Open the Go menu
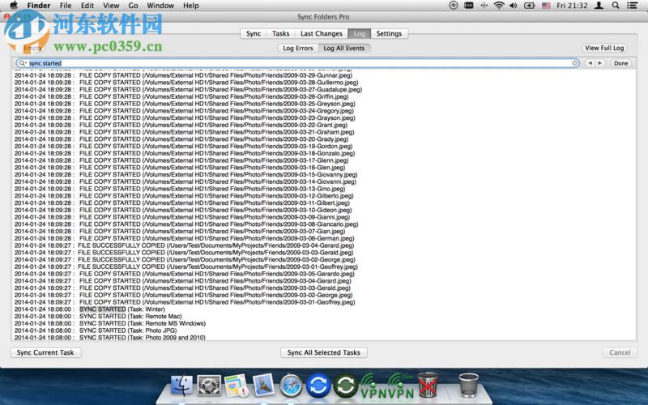Image resolution: width=648 pixels, height=405 pixels. [x=133, y=6]
